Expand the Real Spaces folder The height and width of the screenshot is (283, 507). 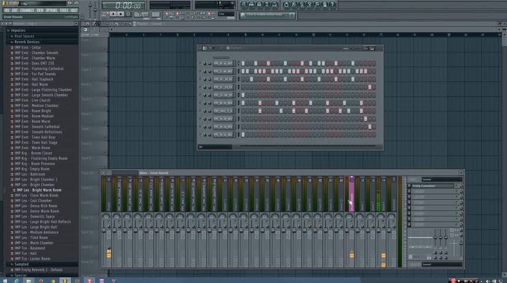(x=24, y=36)
